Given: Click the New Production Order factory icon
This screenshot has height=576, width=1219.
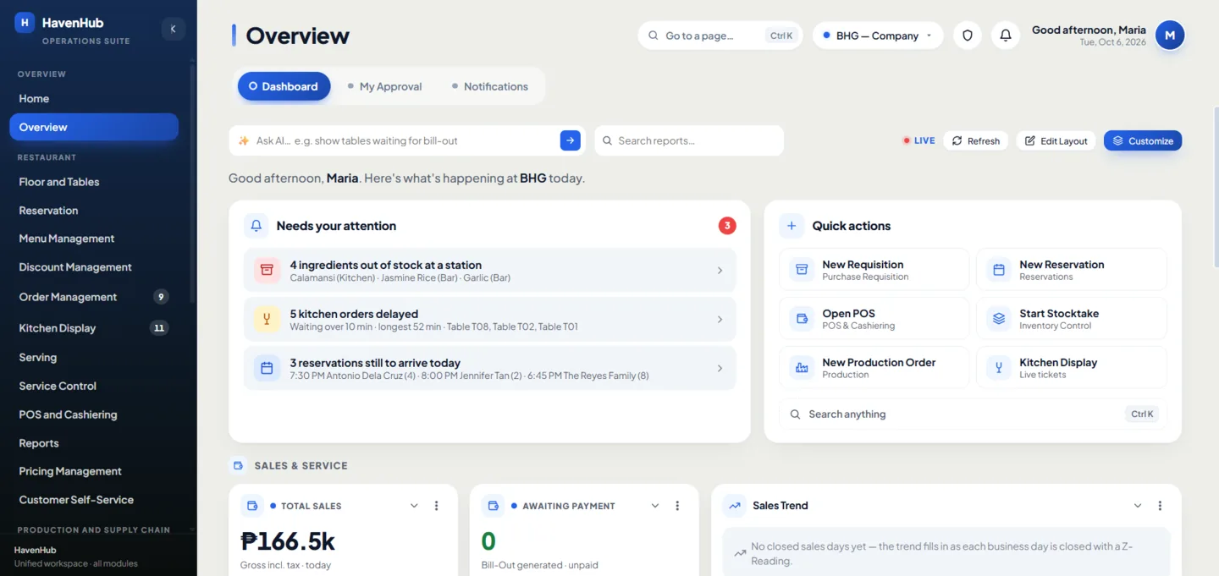Looking at the screenshot, I should 801,368.
